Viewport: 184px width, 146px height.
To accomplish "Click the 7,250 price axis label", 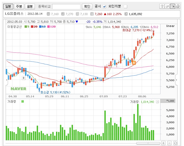I will point(170,33).
